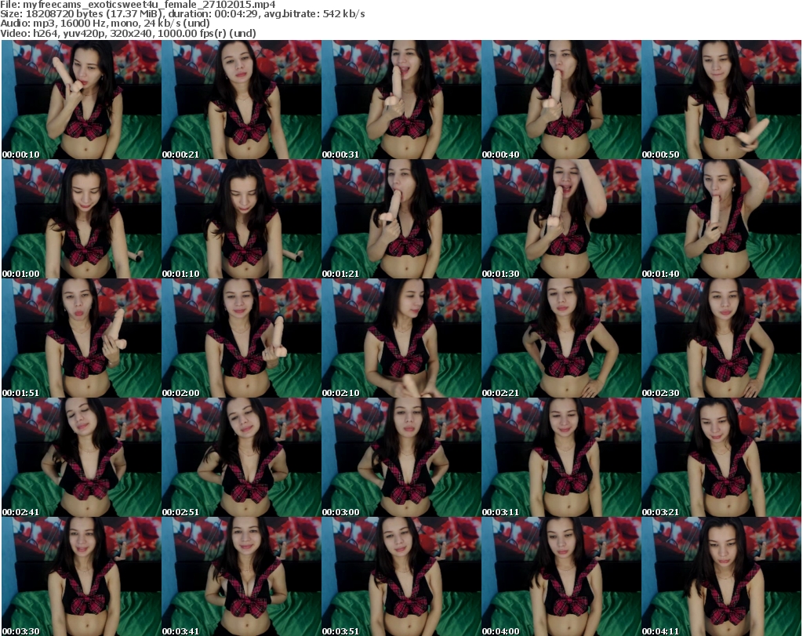
Task: Open the frame at timestamp 00:00:50
Action: click(721, 100)
